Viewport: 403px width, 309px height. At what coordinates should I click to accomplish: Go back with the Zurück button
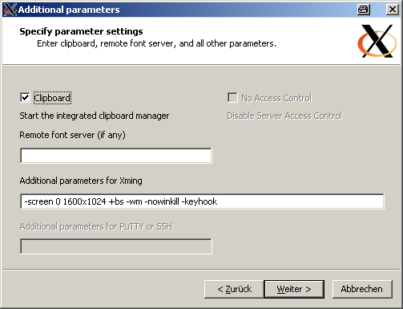tap(234, 289)
